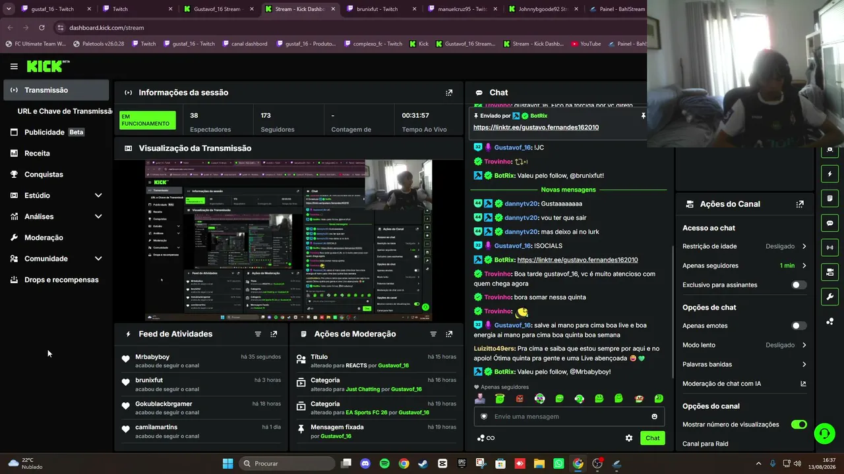Click the Kick logo in the header
This screenshot has height=474, width=844.
click(x=48, y=66)
